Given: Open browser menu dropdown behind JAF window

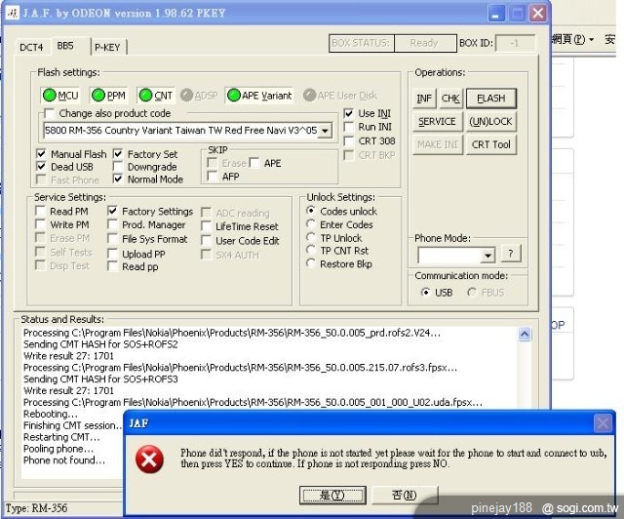Looking at the screenshot, I should [x=592, y=39].
